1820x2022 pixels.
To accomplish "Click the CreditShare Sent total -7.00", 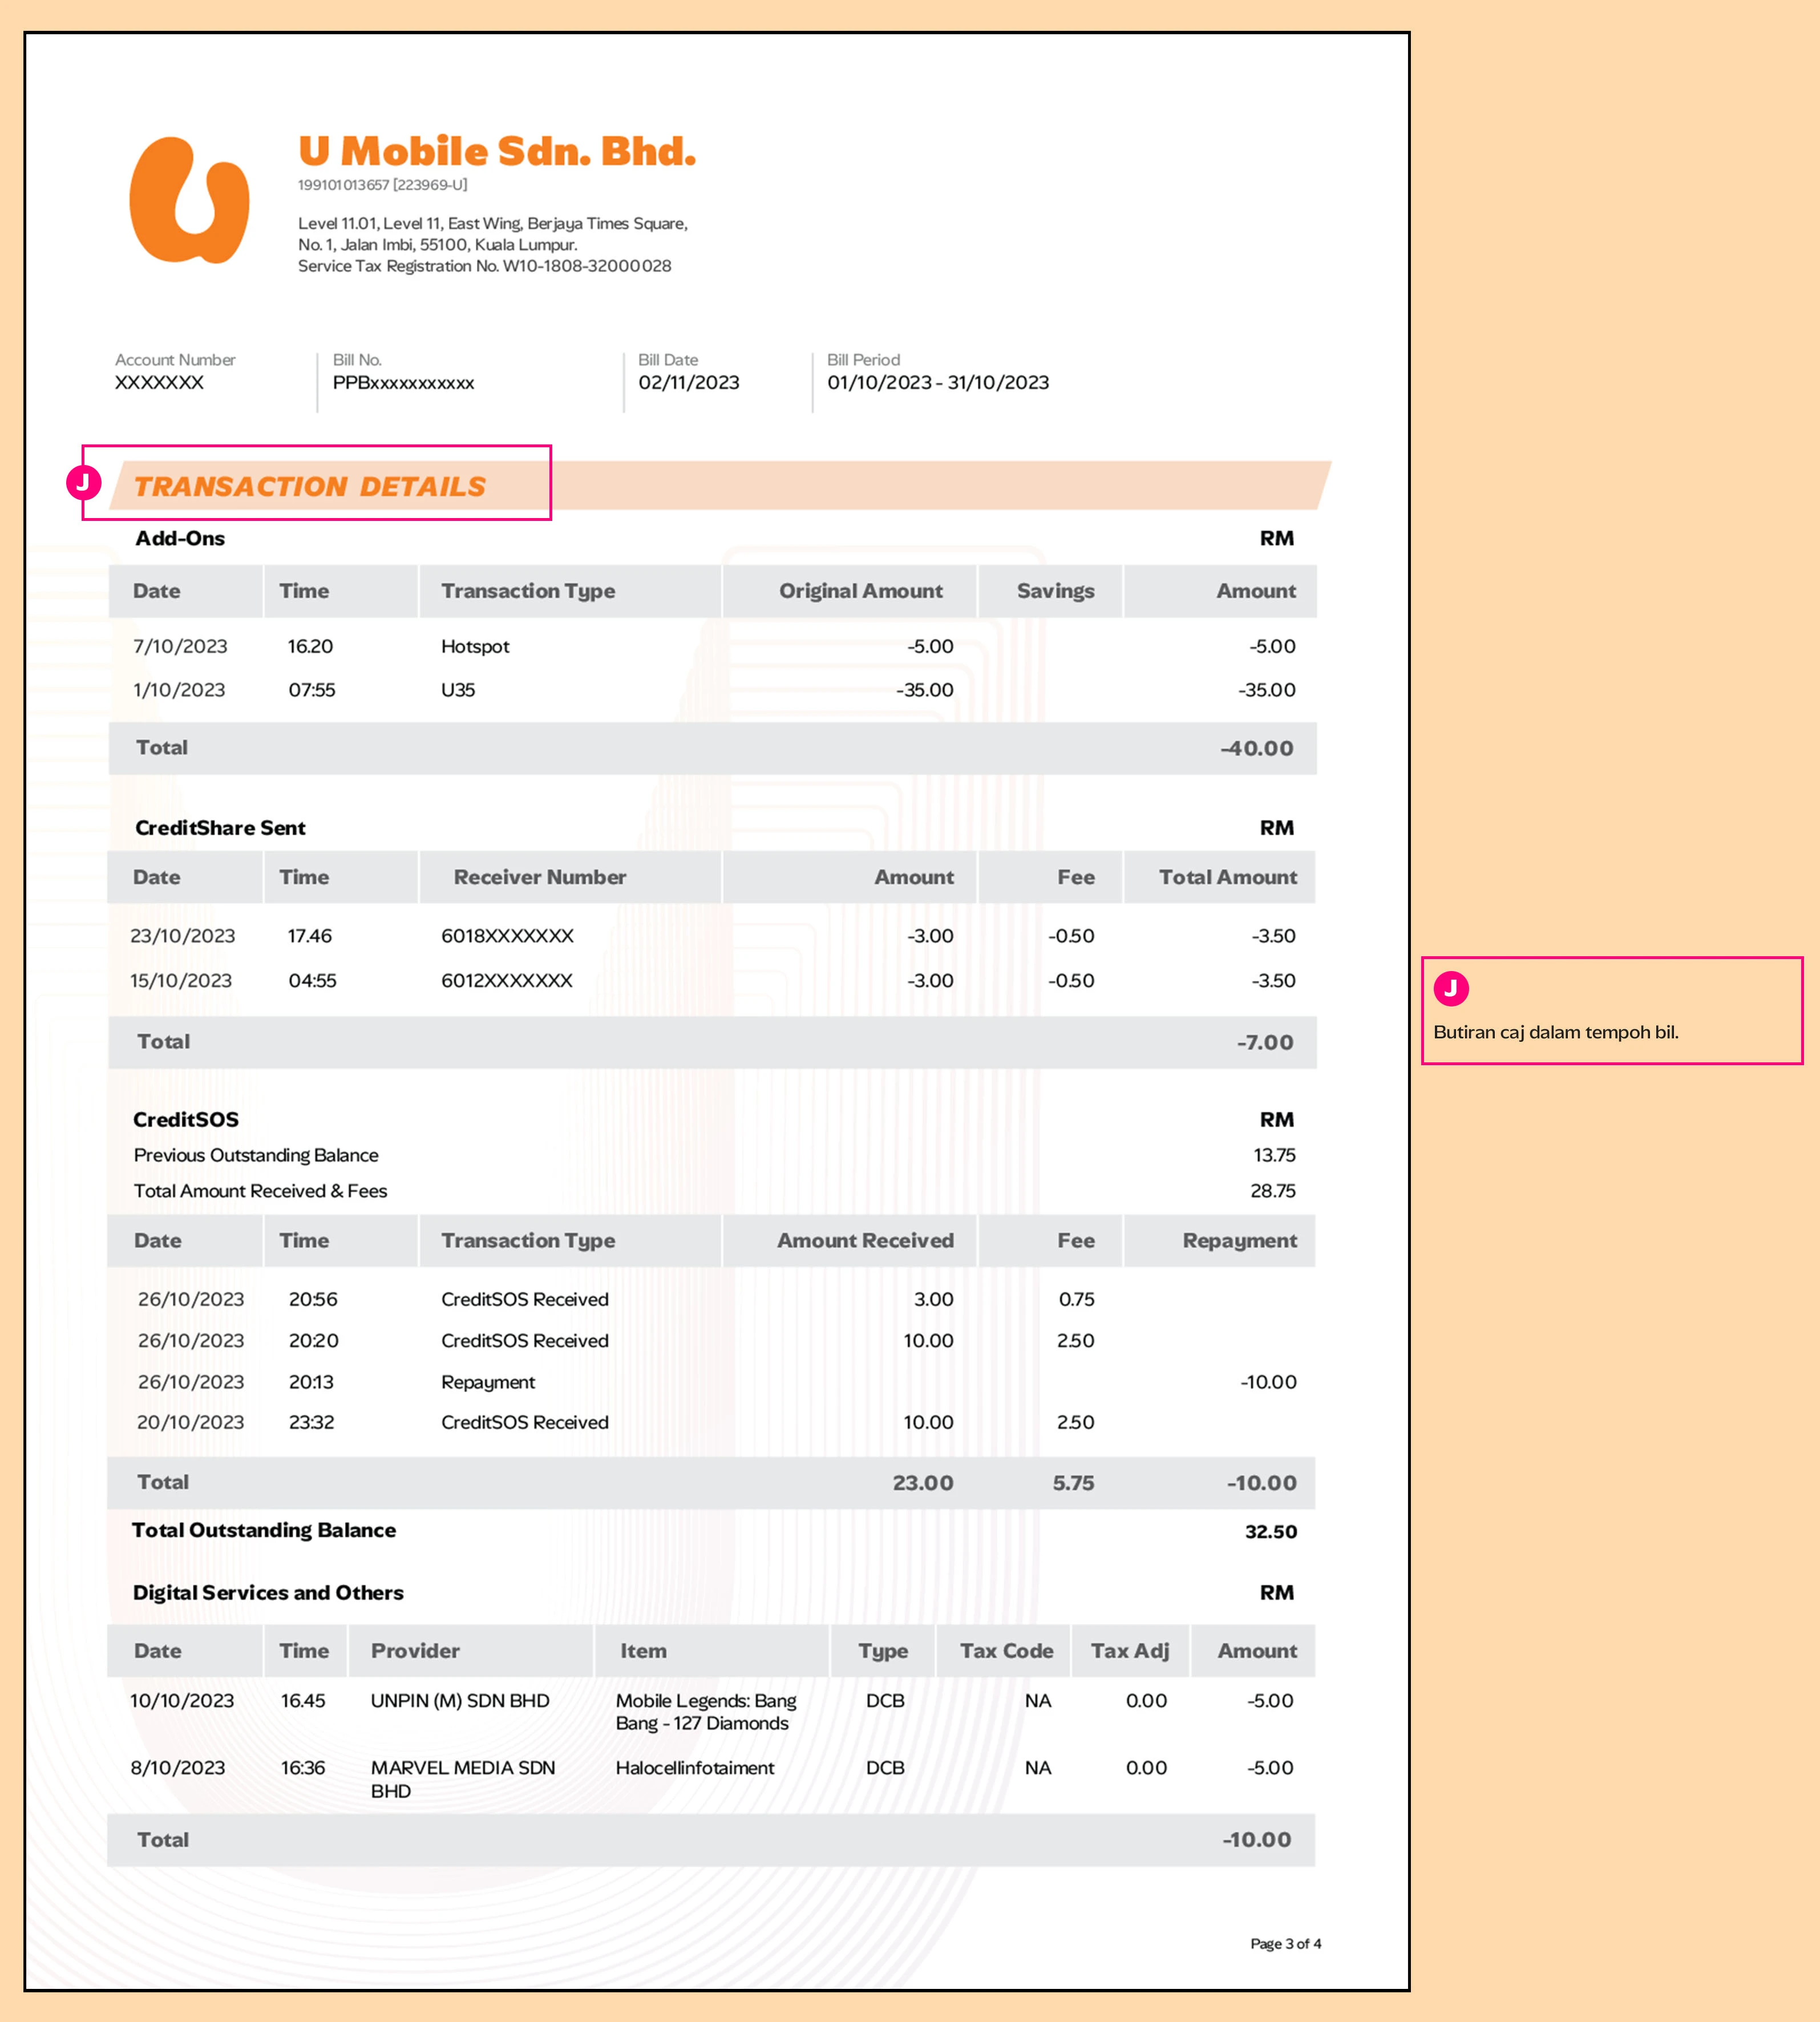I will (1264, 1042).
